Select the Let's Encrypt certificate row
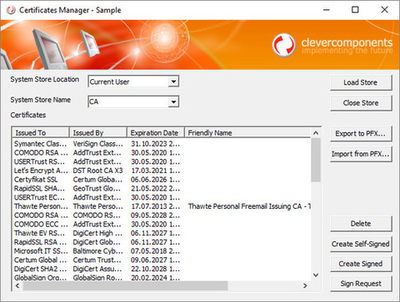Image resolution: width=400 pixels, height=302 pixels. (162, 171)
